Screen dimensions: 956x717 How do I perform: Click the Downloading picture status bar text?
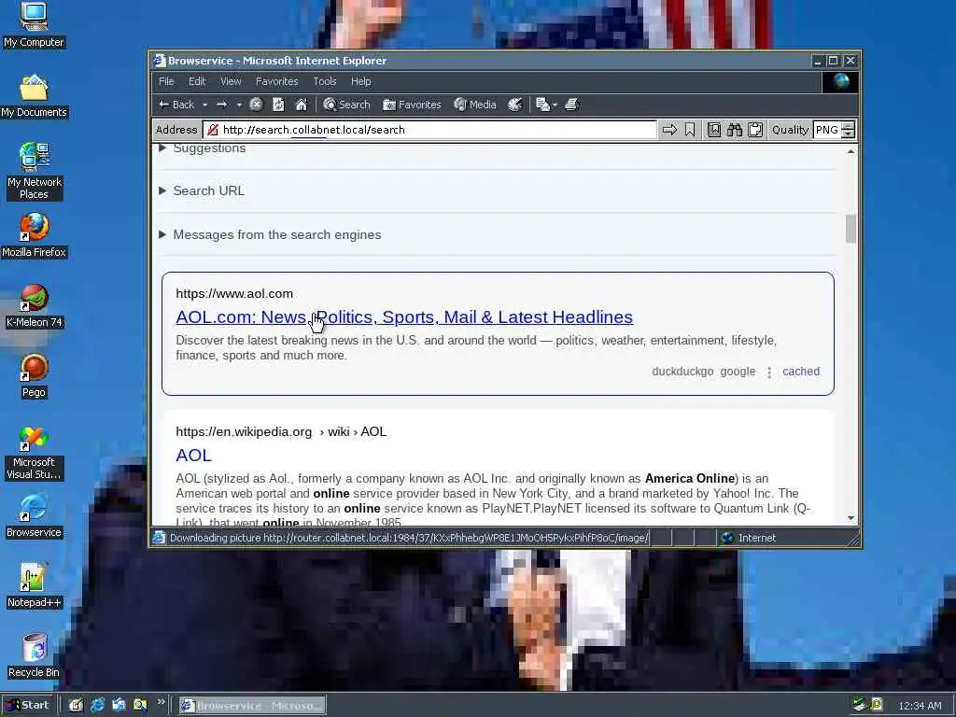pos(409,538)
